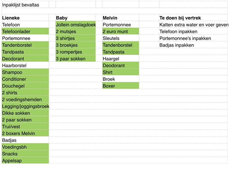Select the '2 boxers Melvin' cell
This screenshot has height=170, width=230.
click(x=25, y=133)
